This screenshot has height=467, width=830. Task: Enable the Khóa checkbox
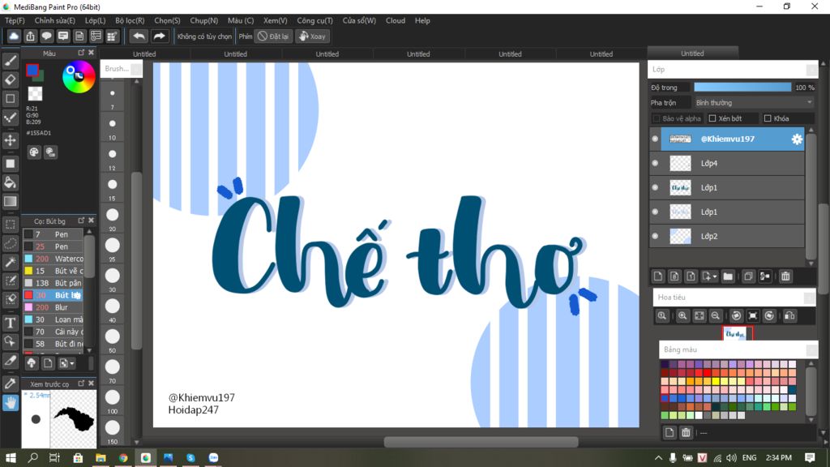pyautogui.click(x=768, y=118)
